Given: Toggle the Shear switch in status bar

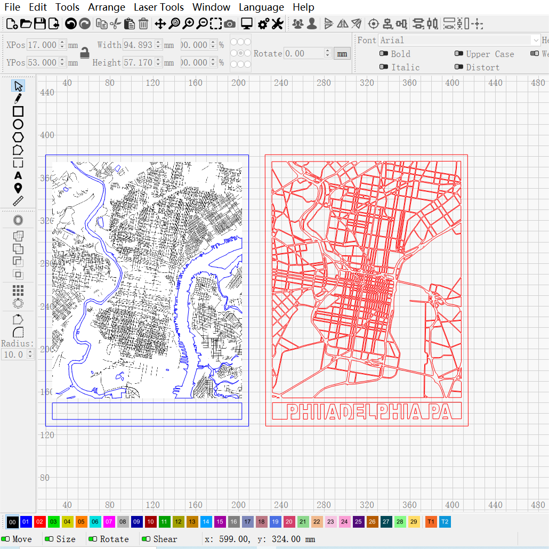Looking at the screenshot, I should point(146,539).
